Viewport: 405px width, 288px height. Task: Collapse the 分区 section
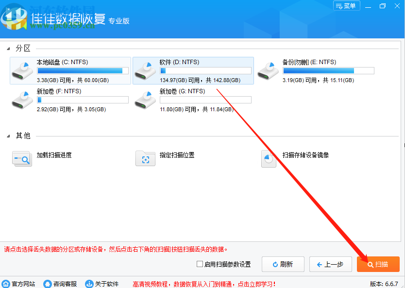[7, 48]
